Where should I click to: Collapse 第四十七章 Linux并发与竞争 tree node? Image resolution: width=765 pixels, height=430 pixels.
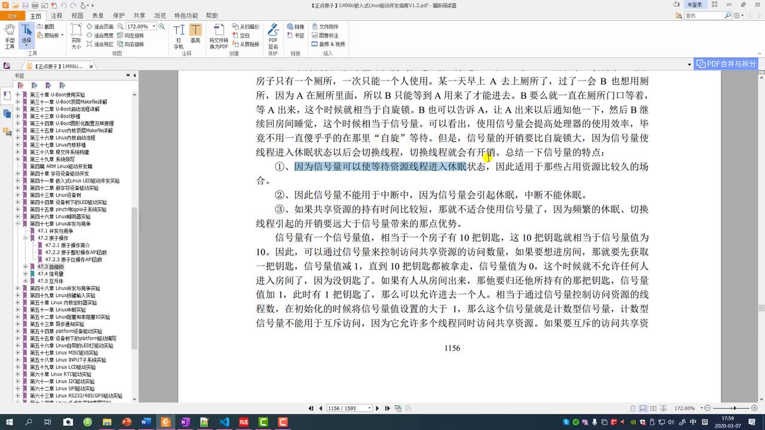[x=18, y=223]
